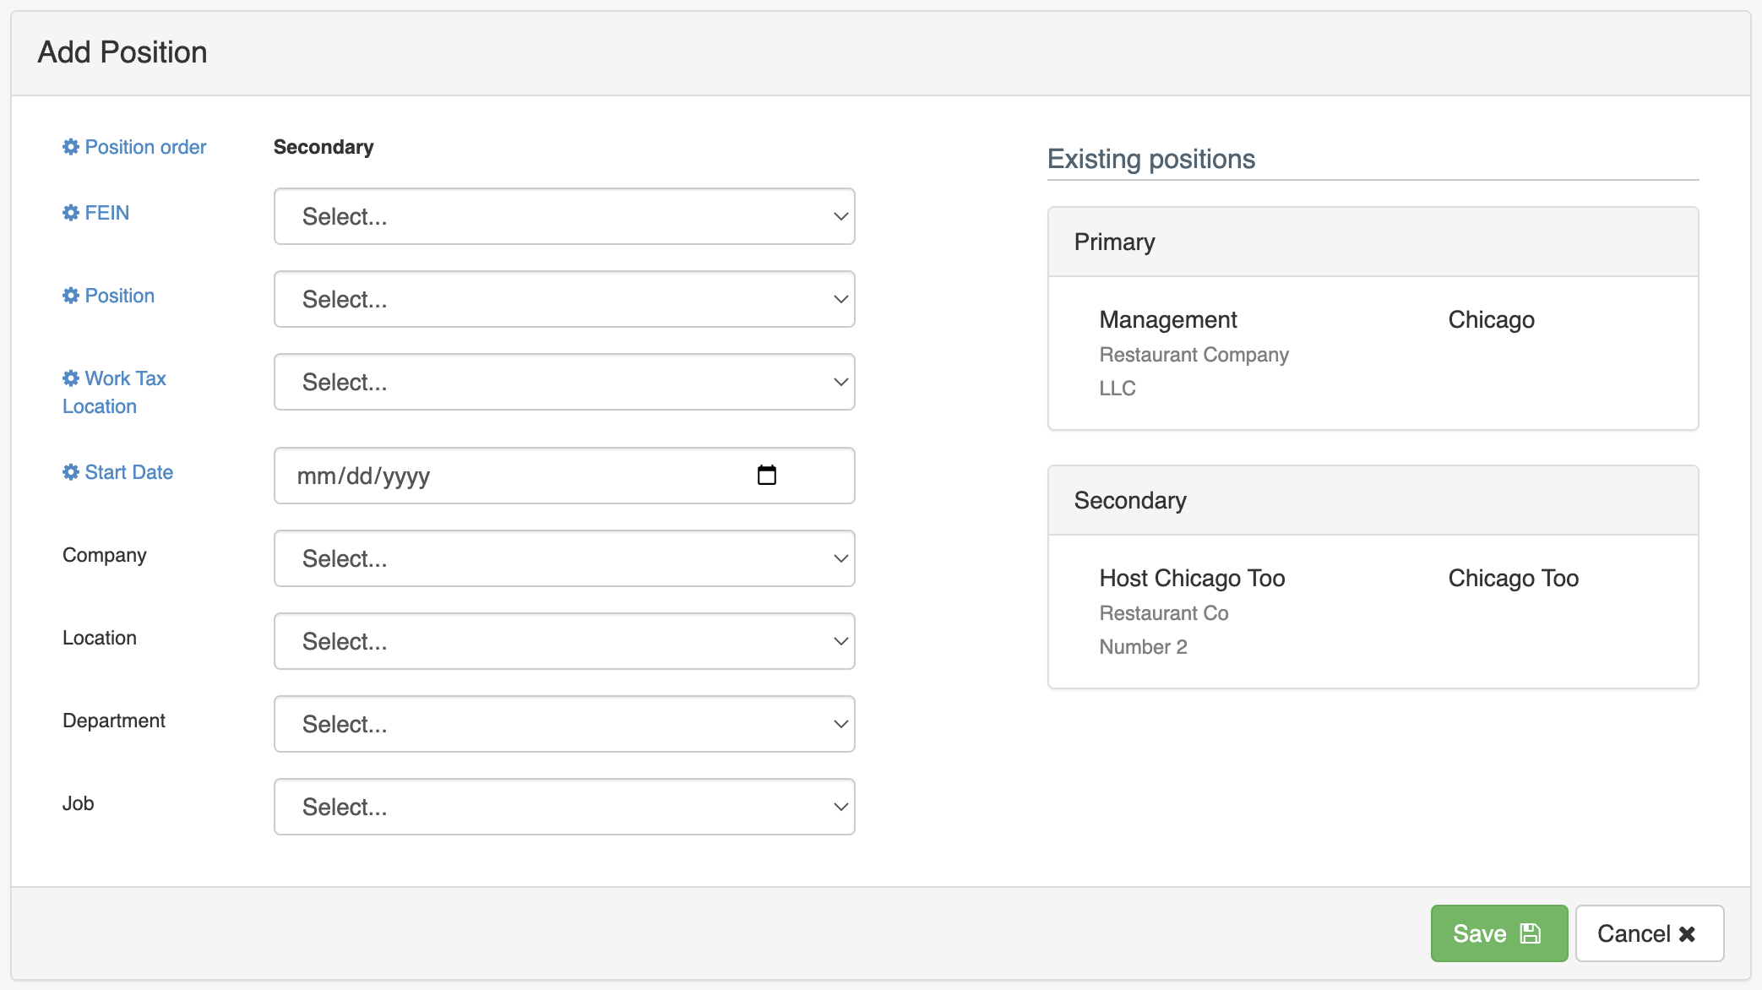Click the gear icon beside Position order
The width and height of the screenshot is (1762, 990).
(x=70, y=146)
